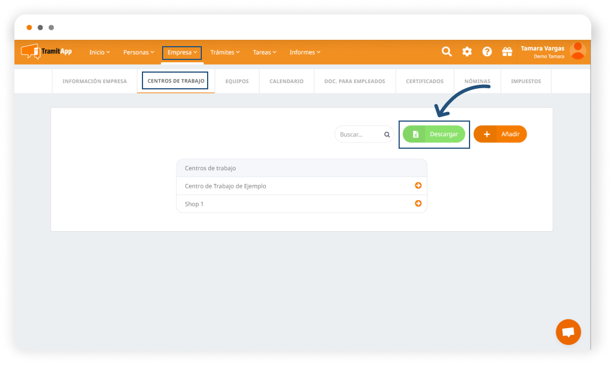
Task: Open the search magnifier in header
Action: pos(446,52)
